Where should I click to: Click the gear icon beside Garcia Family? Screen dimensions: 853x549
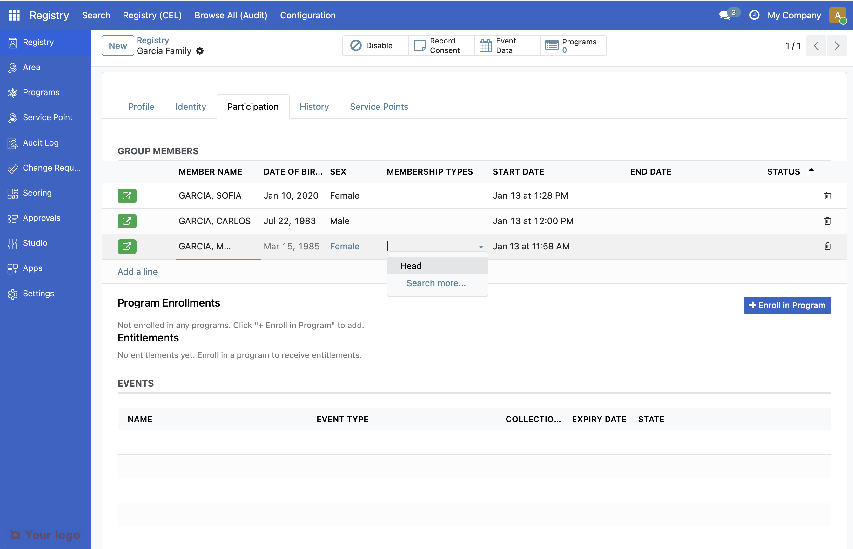[200, 51]
